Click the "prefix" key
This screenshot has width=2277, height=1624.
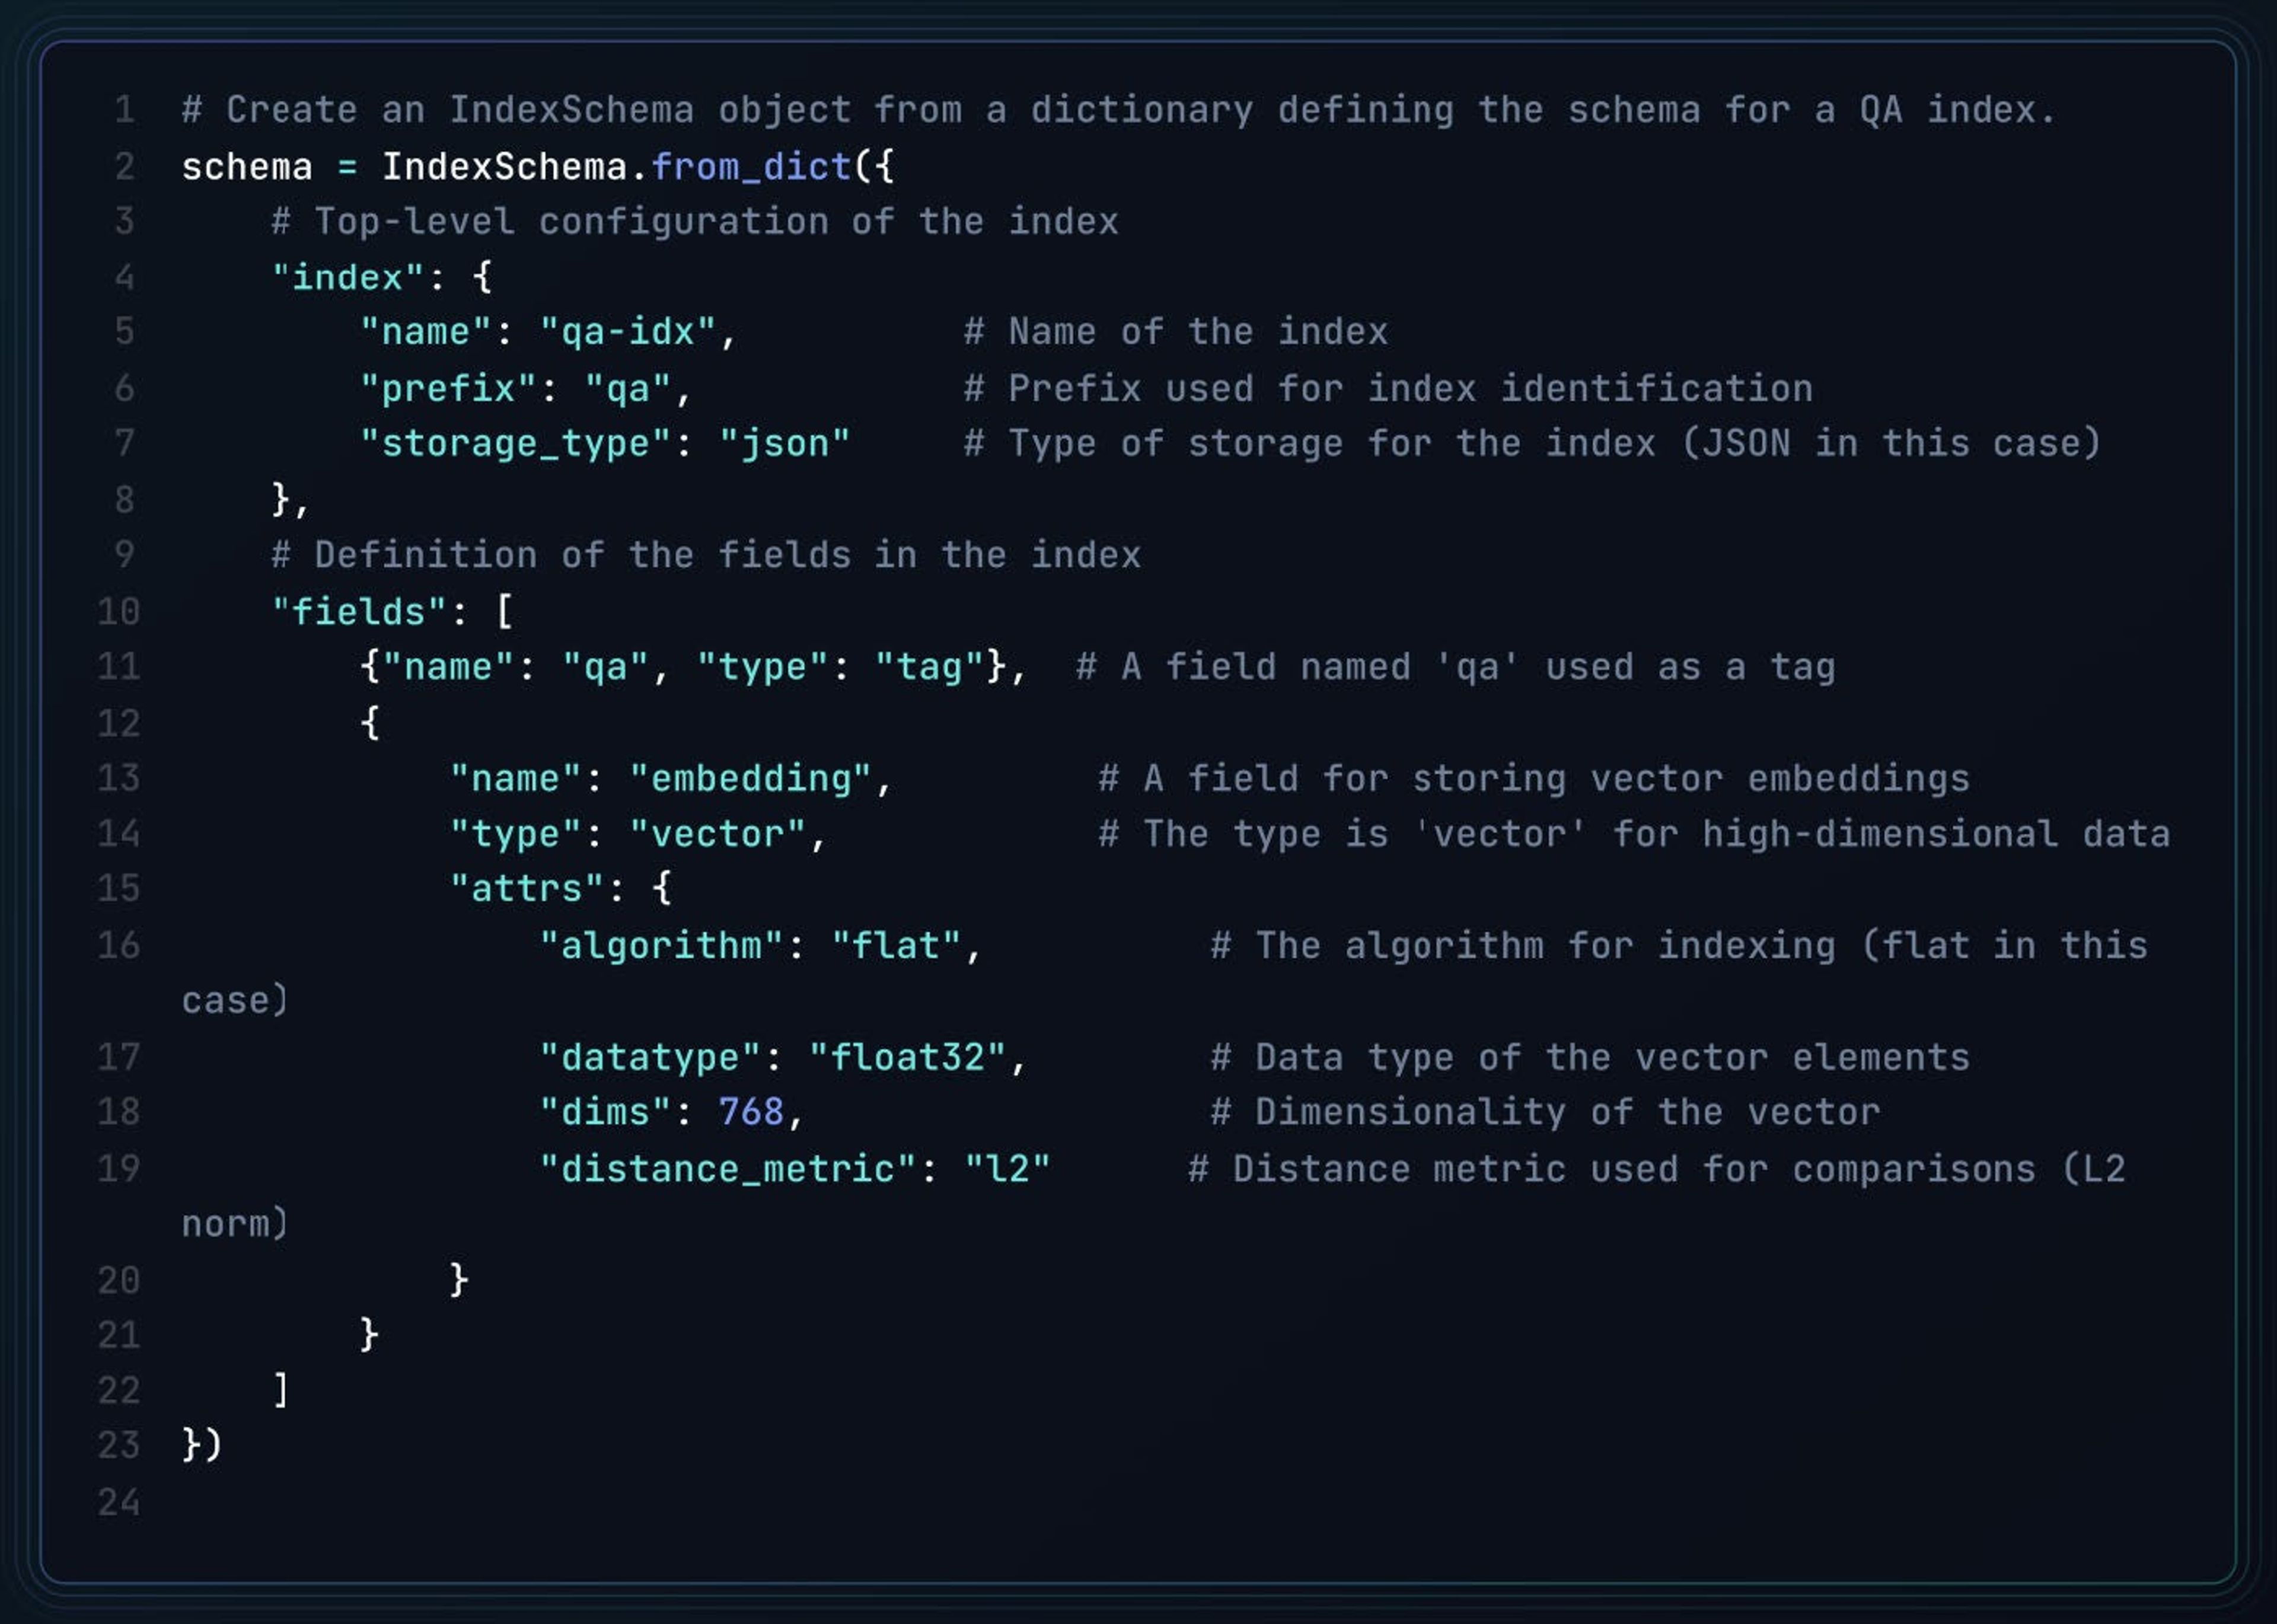pos(448,388)
